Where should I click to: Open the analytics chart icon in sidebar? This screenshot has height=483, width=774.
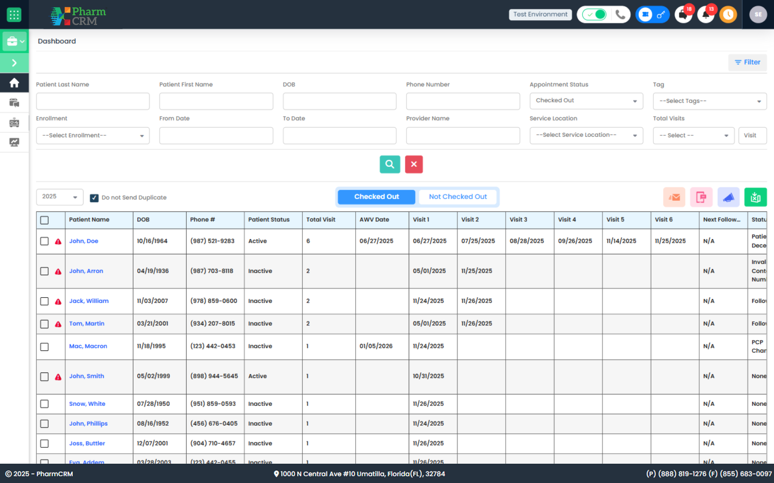point(14,142)
